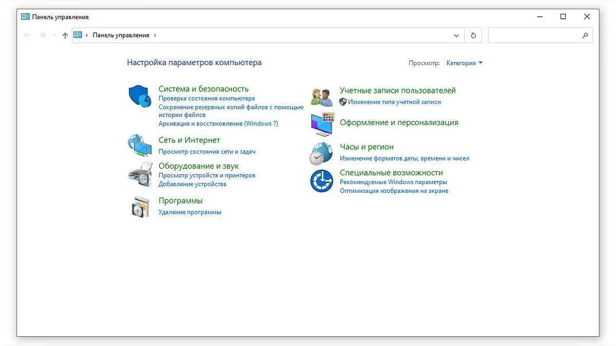The width and height of the screenshot is (616, 346).
Task: Open the Удаление программы link
Action: coord(190,212)
